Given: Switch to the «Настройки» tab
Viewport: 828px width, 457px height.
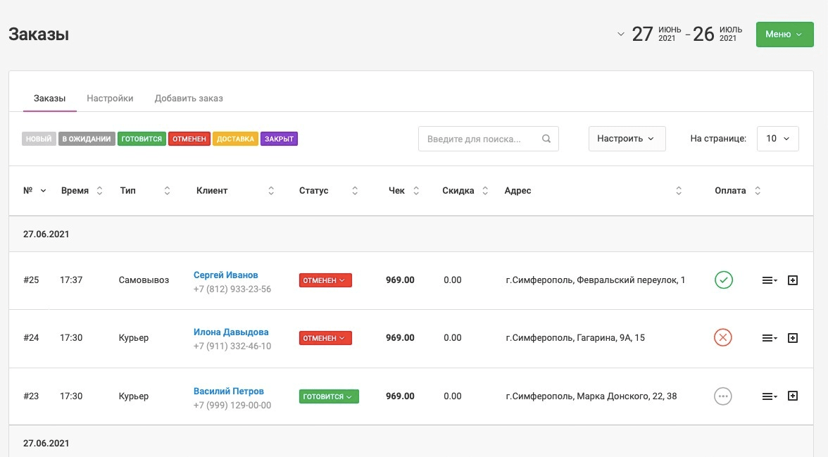Looking at the screenshot, I should (x=110, y=99).
